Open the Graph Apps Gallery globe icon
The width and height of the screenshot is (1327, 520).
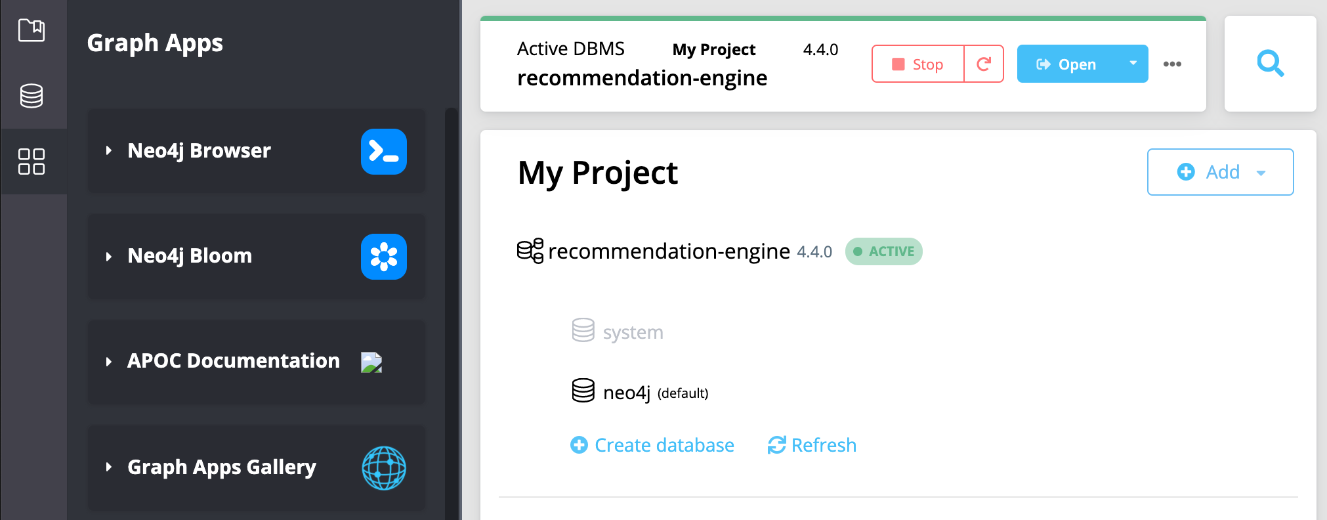pos(384,468)
